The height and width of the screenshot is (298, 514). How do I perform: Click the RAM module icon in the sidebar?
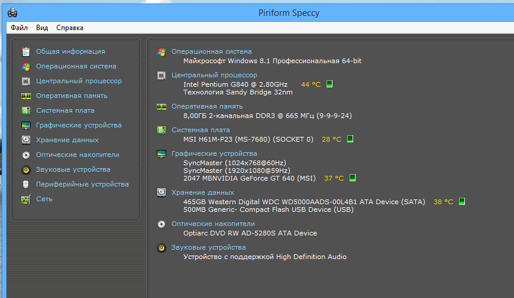tap(26, 96)
